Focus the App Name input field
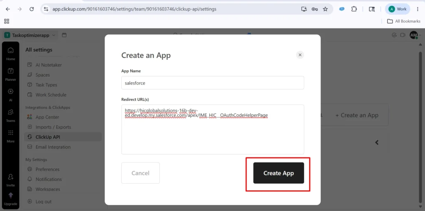This screenshot has height=211, width=425. pyautogui.click(x=212, y=83)
